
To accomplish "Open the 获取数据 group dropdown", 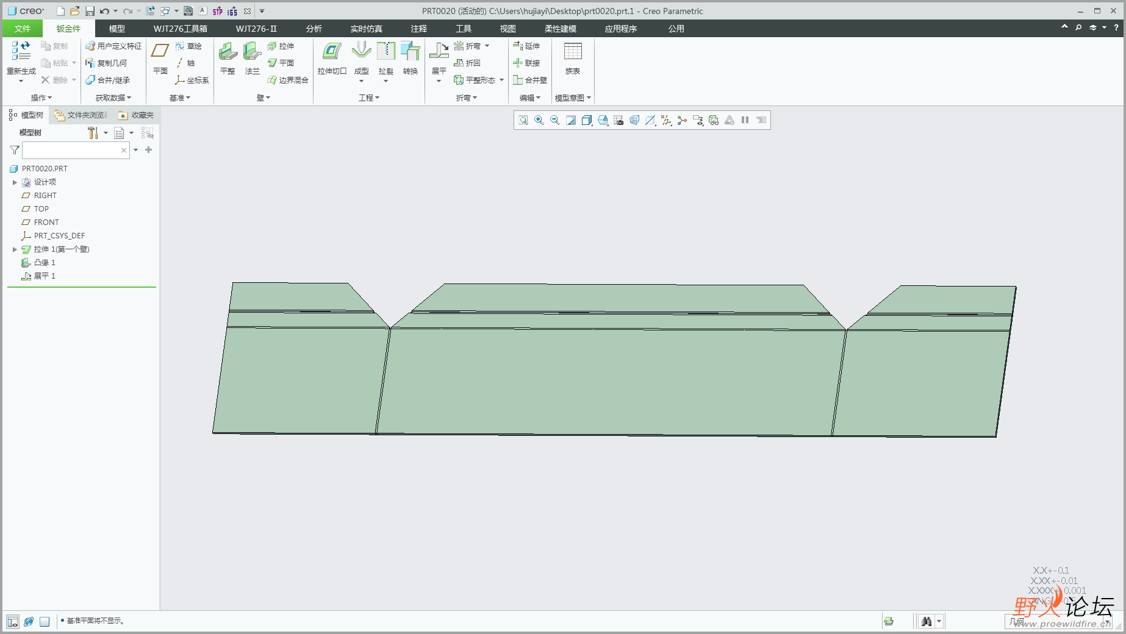I will point(113,98).
